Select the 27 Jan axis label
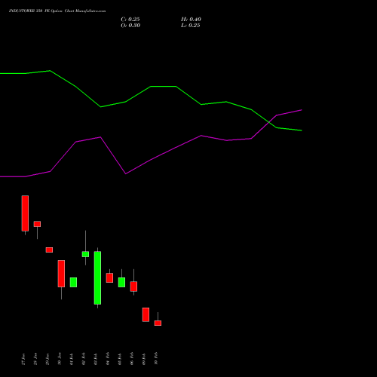This screenshot has height=377, width=377. point(23,359)
